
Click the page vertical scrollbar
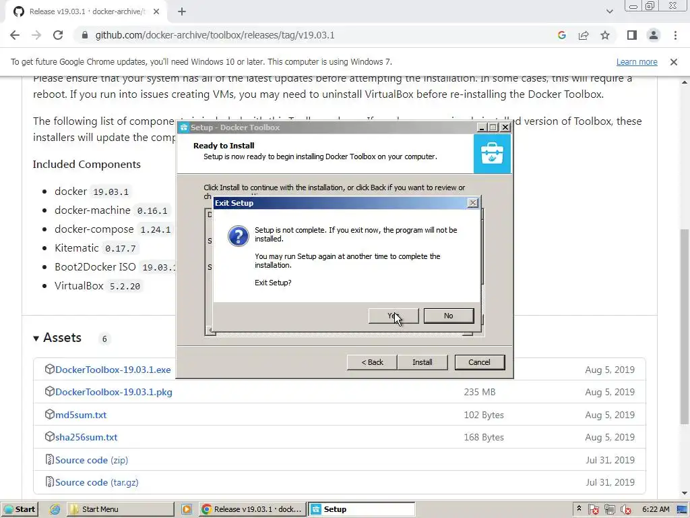685,327
